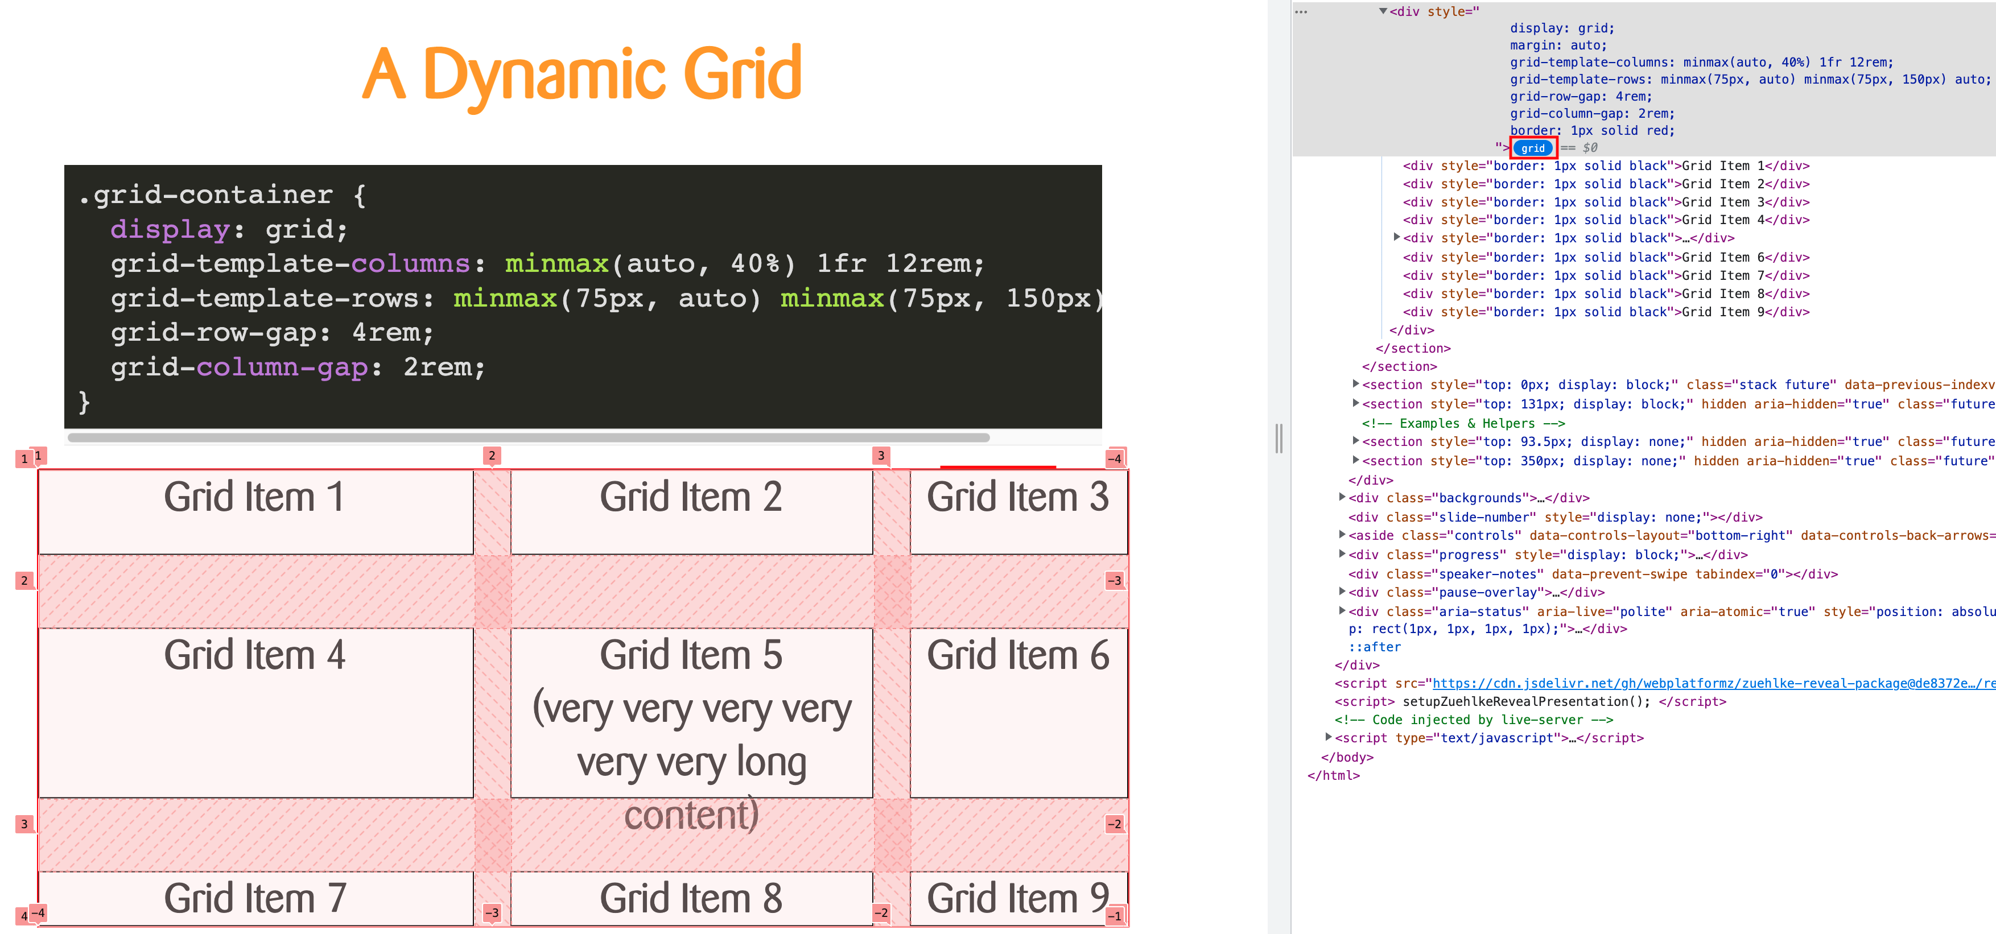
Task: Expand the div class backgrounds node
Action: pyautogui.click(x=1342, y=497)
